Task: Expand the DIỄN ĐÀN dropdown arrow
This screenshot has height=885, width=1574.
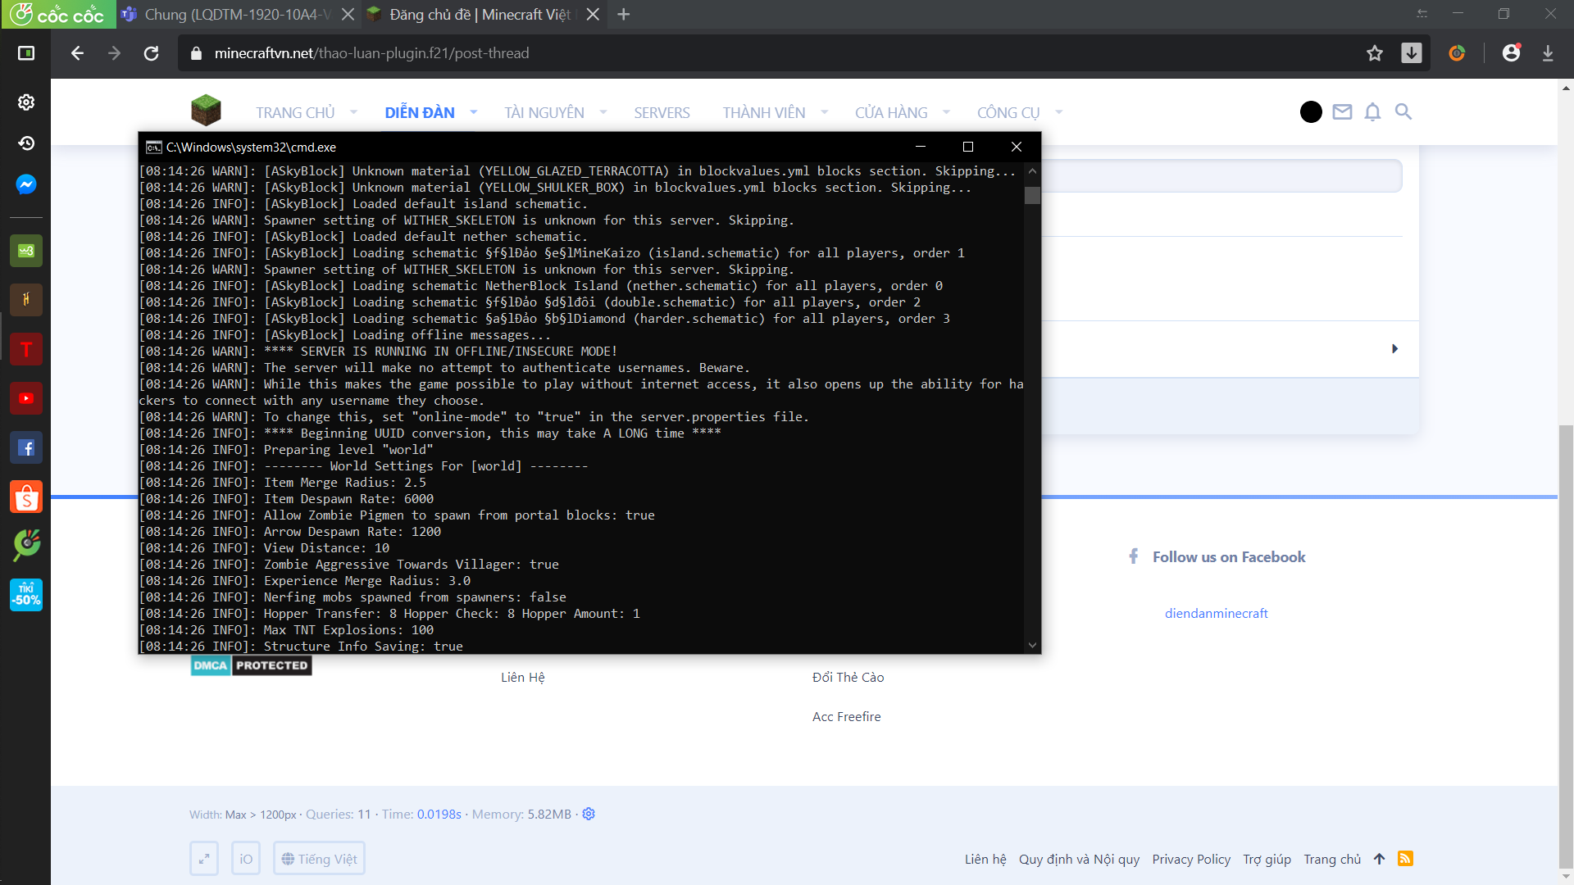Action: point(474,112)
